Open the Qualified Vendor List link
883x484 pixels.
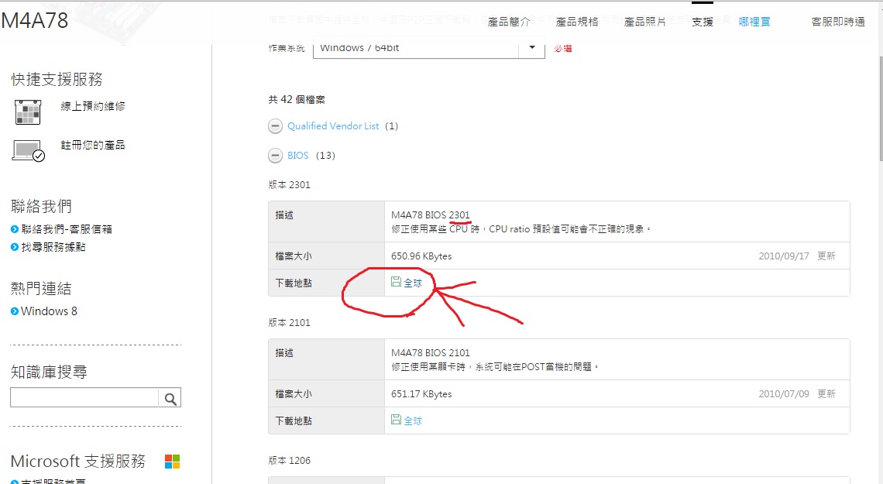click(x=333, y=126)
